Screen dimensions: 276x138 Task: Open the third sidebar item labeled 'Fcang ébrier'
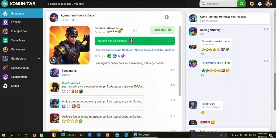(x=22, y=31)
